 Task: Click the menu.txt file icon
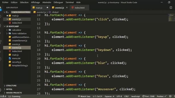pyautogui.click(x=10, y=58)
